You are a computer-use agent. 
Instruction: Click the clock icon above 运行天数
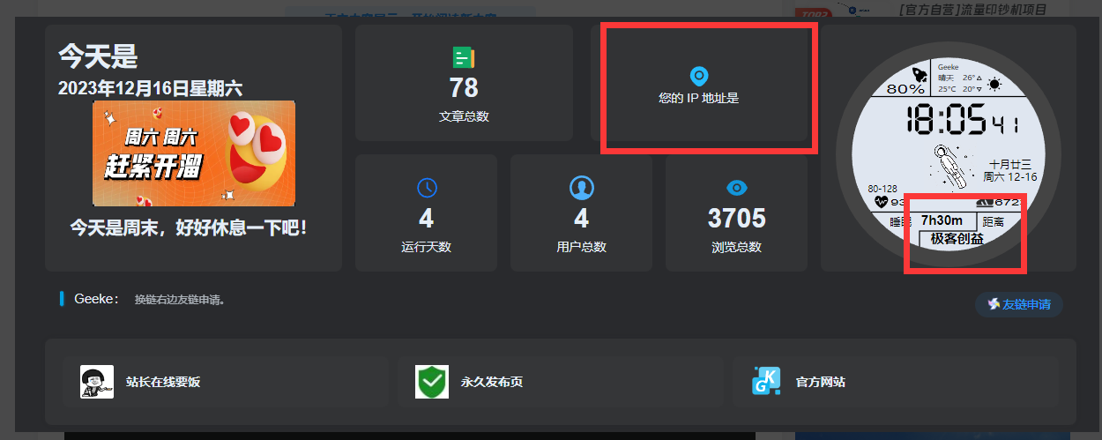click(x=427, y=188)
